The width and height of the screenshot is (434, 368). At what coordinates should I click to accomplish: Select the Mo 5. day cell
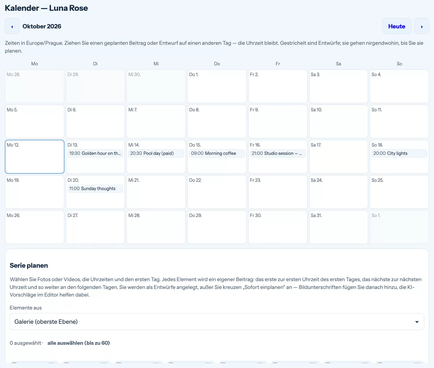click(x=35, y=121)
